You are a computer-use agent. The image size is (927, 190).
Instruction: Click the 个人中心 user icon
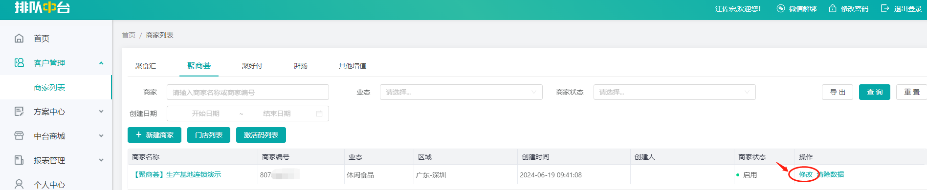click(19, 184)
